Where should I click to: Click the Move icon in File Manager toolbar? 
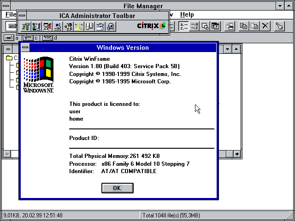254,26
